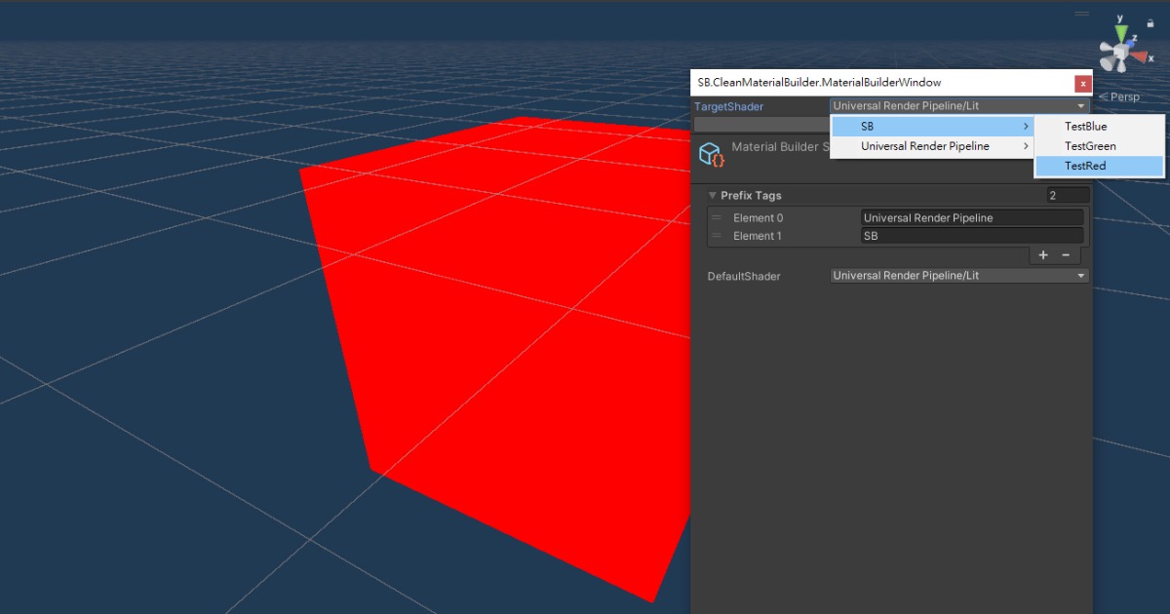Click the drag handle of Element 0

click(717, 217)
